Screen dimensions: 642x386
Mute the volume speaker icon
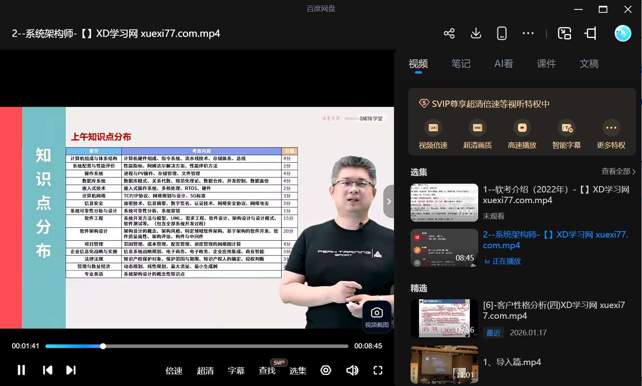pyautogui.click(x=352, y=370)
